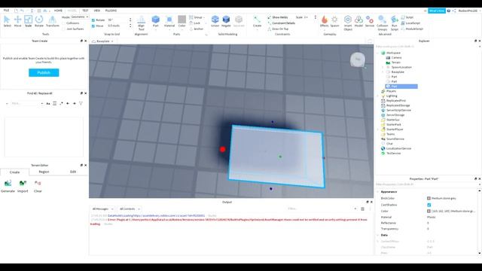
Task: Toggle the Rotate snap checkbox
Action: [x=93, y=20]
